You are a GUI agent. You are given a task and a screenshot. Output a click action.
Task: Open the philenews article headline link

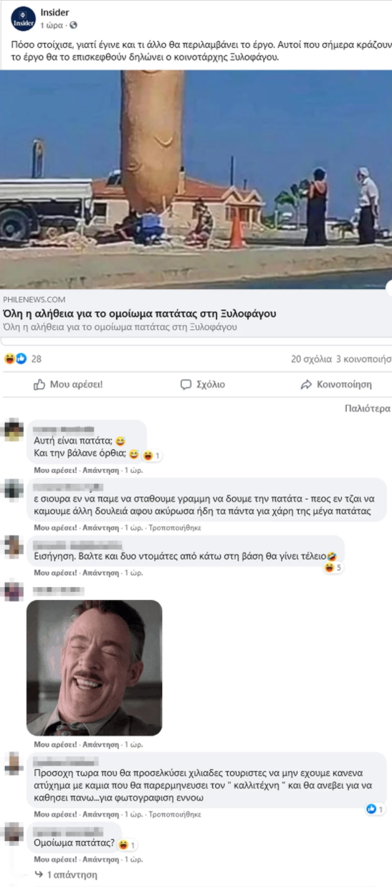[140, 314]
